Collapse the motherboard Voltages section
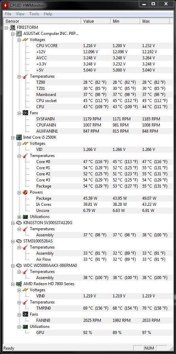The width and height of the screenshot is (176, 354). pos(19,40)
